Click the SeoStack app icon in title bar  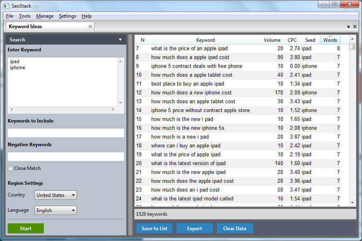point(6,6)
